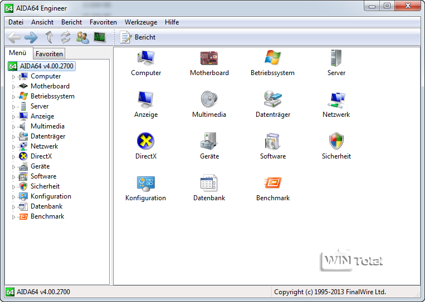Open the Hilfe menu
The height and width of the screenshot is (302, 425).
pos(172,22)
